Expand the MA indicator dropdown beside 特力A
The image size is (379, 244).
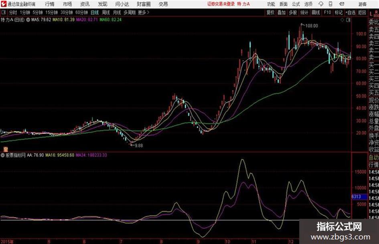click(x=28, y=20)
